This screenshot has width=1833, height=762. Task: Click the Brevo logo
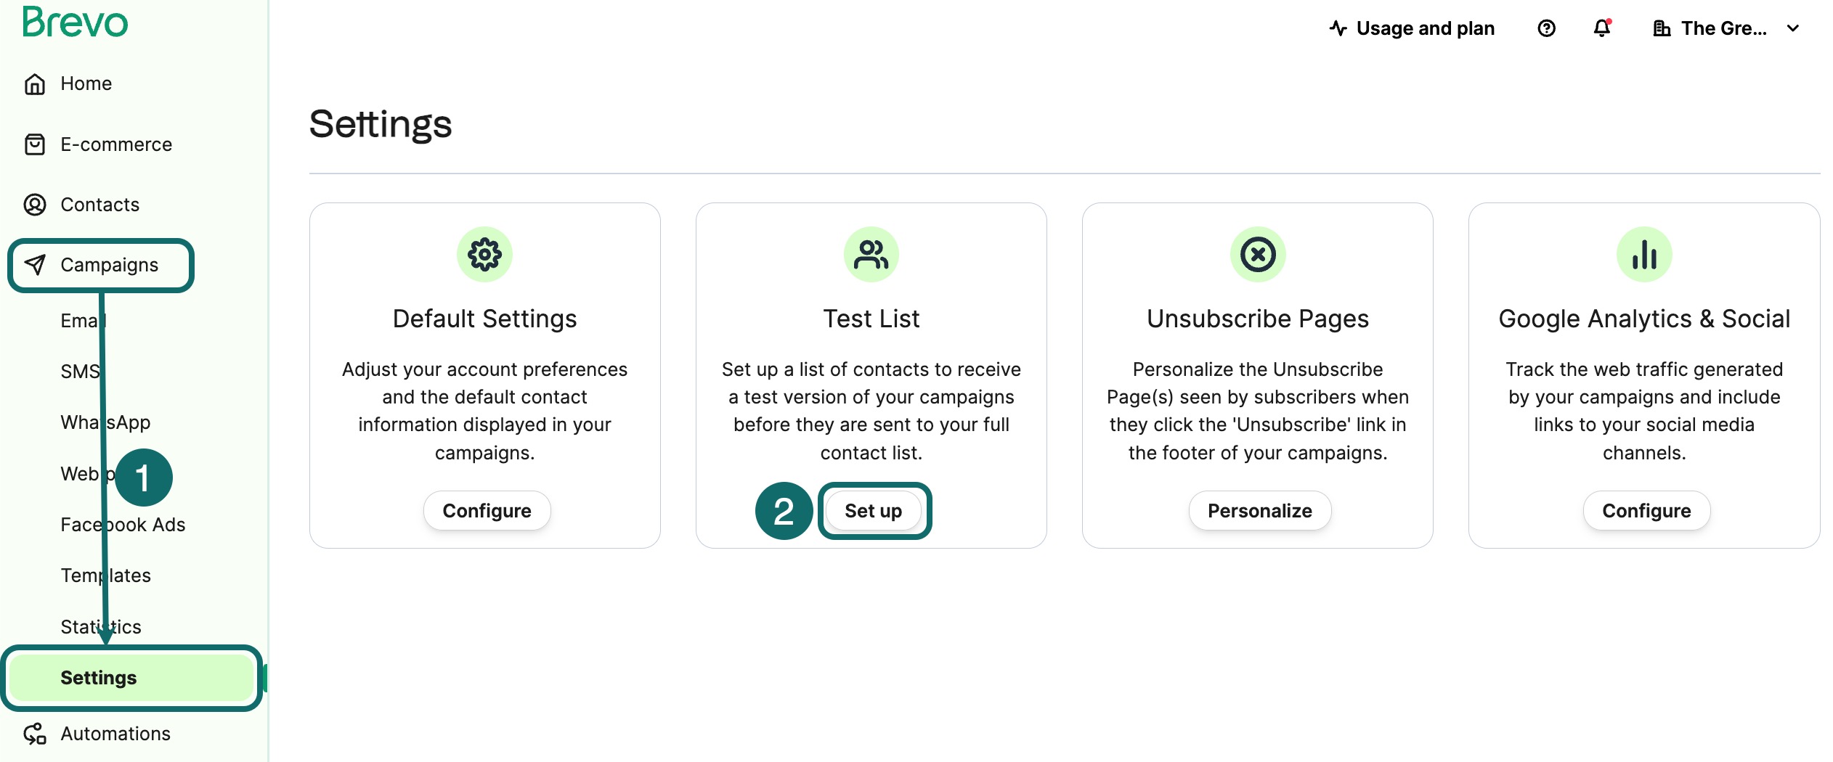click(x=75, y=22)
